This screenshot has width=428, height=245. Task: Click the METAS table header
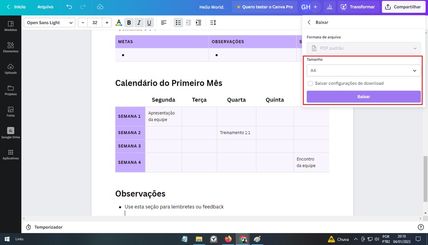[x=162, y=42]
